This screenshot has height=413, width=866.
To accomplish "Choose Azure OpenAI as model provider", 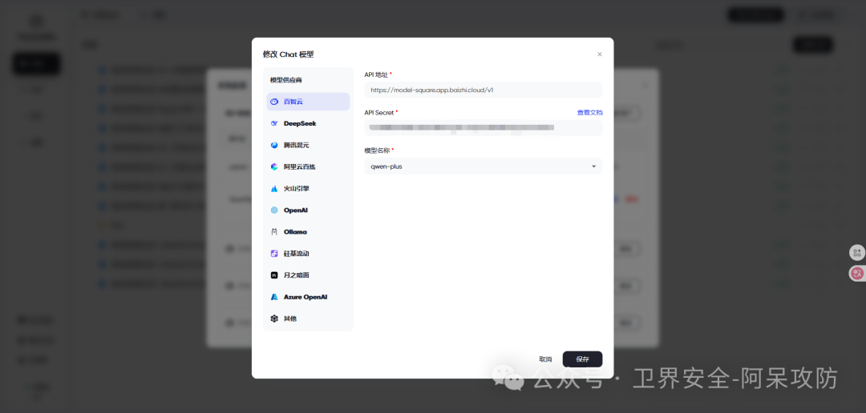I will click(308, 297).
